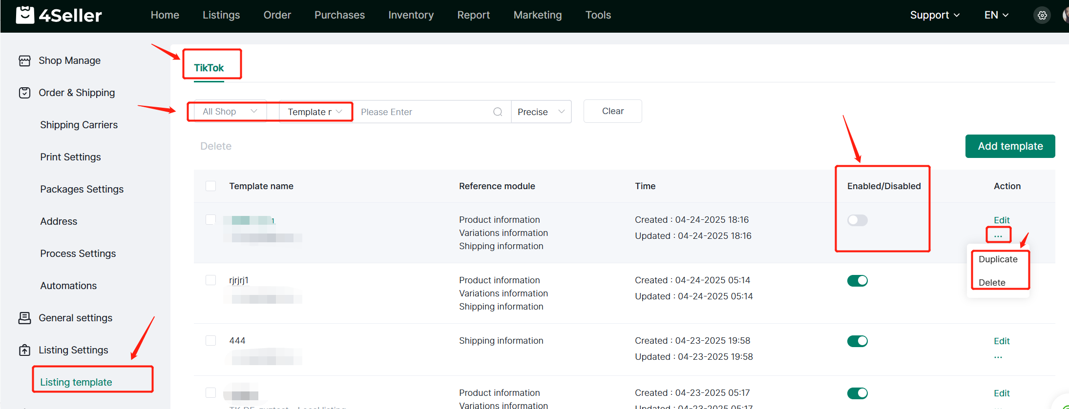Image resolution: width=1069 pixels, height=409 pixels.
Task: Select all templates via header checkbox
Action: click(x=211, y=186)
